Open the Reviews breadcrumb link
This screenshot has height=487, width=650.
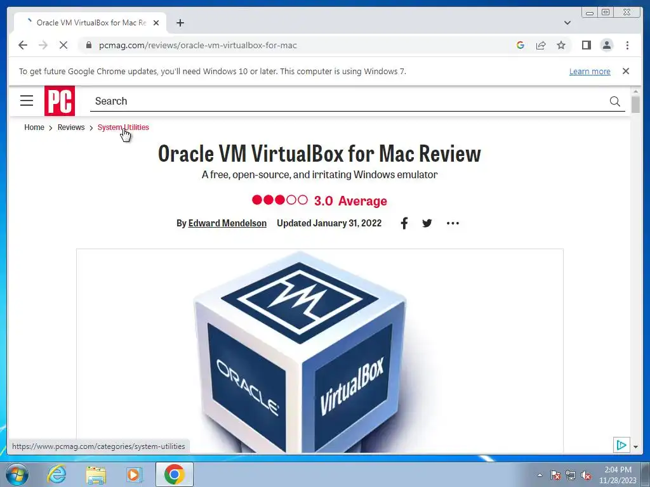(x=71, y=127)
